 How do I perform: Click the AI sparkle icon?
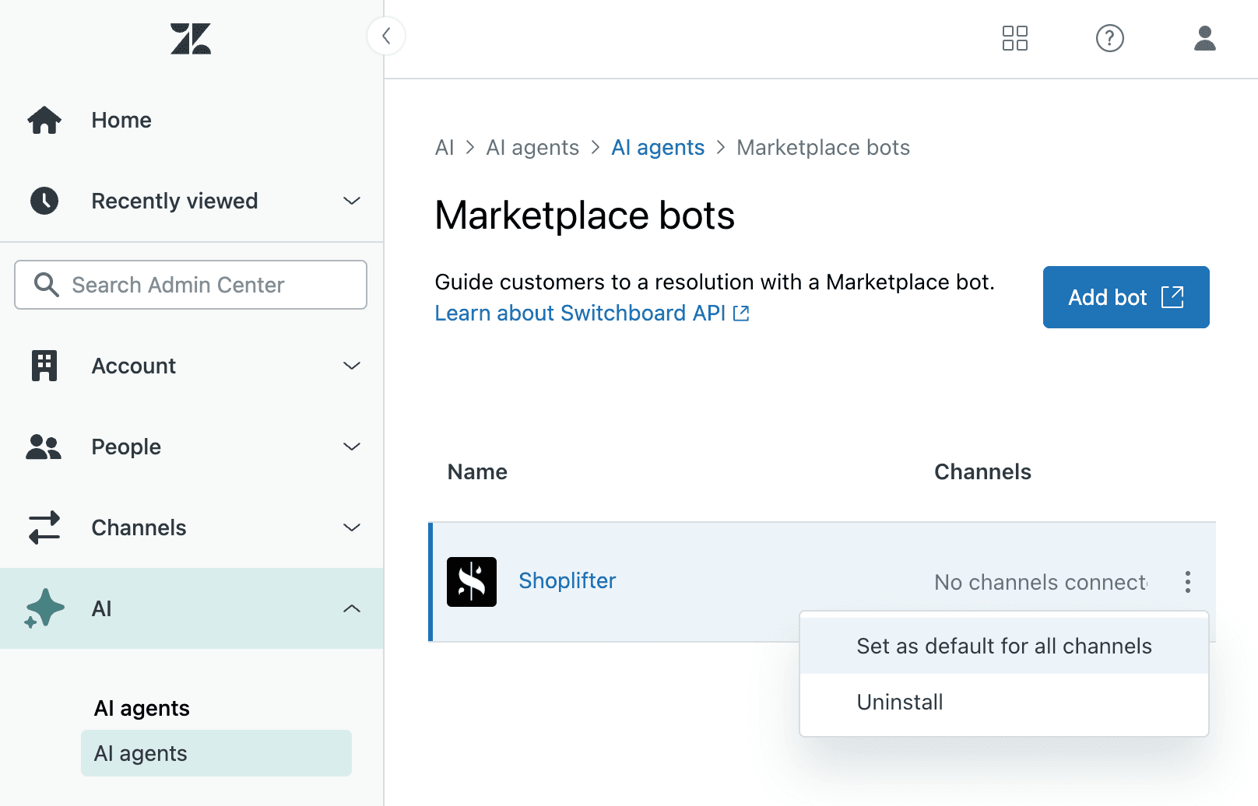click(x=44, y=608)
